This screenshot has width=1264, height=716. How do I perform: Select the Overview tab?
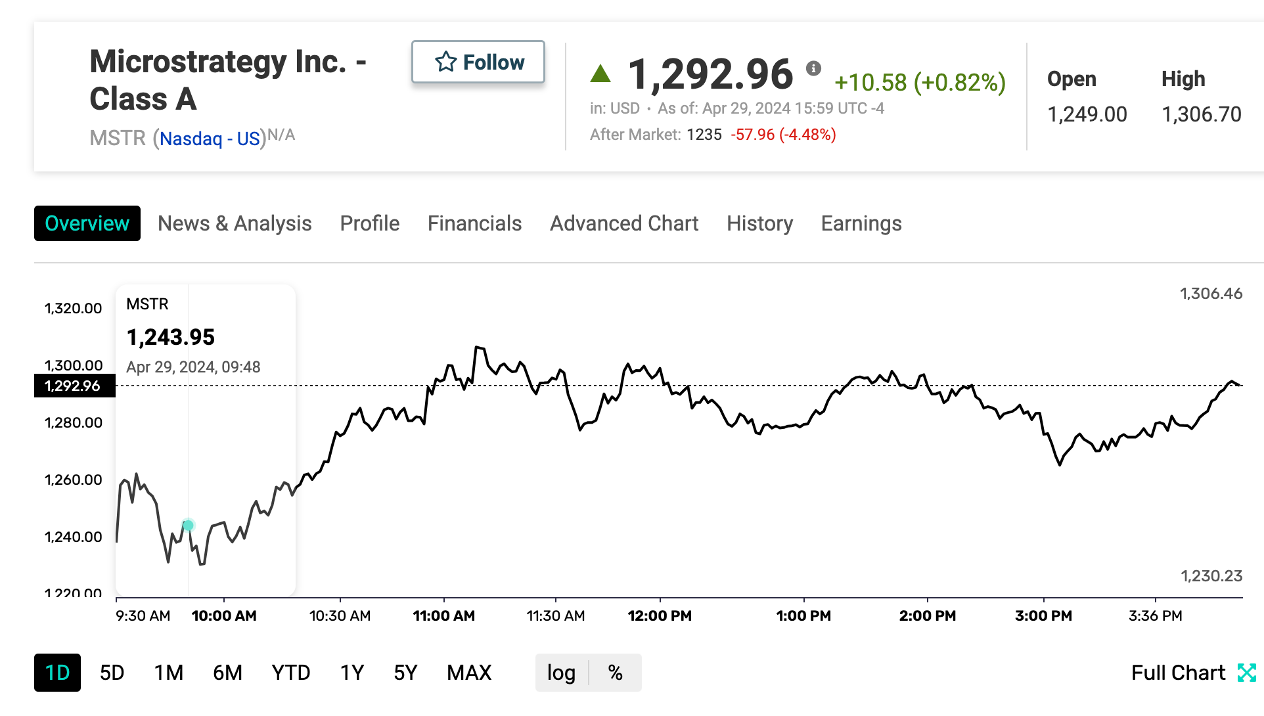pyautogui.click(x=87, y=223)
